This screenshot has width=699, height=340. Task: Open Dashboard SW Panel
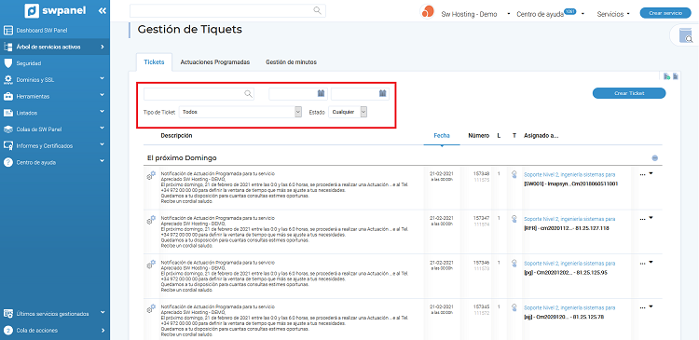41,31
